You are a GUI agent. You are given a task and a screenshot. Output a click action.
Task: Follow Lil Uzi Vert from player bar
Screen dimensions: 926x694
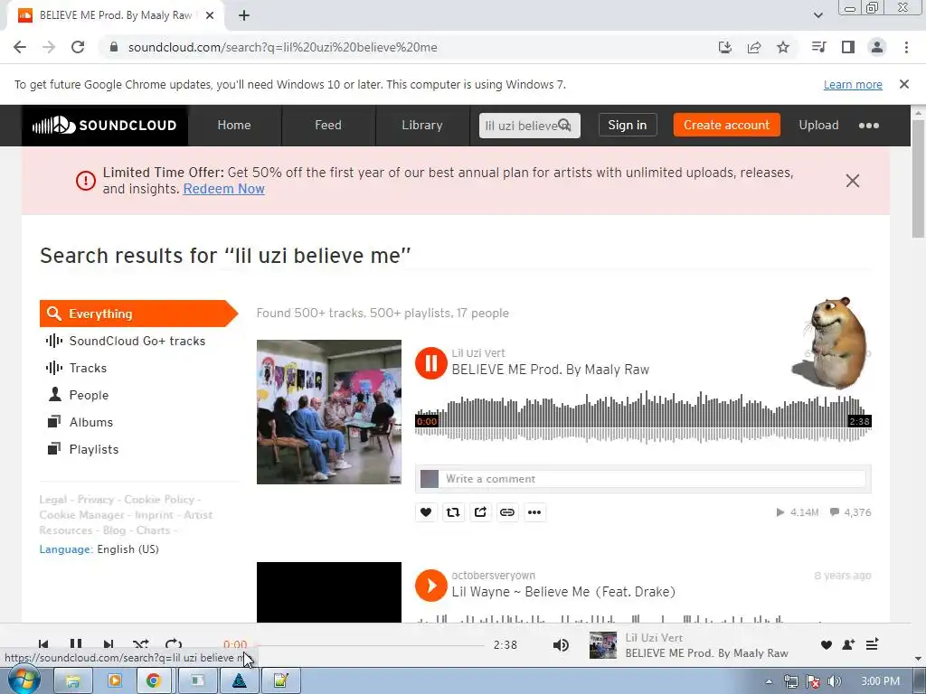pyautogui.click(x=848, y=645)
